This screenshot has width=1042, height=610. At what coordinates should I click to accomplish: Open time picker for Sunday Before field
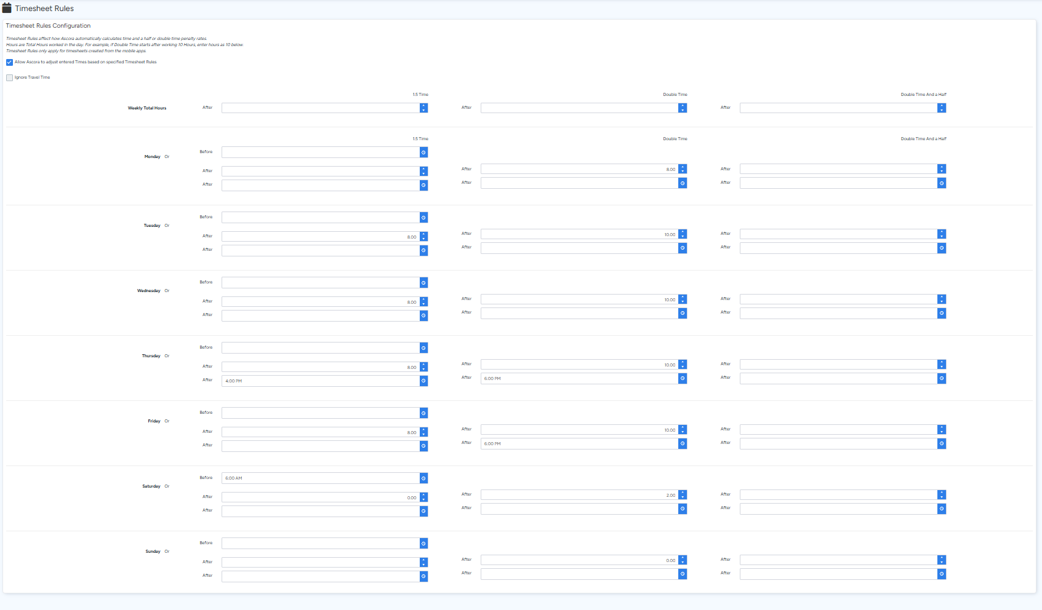[x=423, y=544]
